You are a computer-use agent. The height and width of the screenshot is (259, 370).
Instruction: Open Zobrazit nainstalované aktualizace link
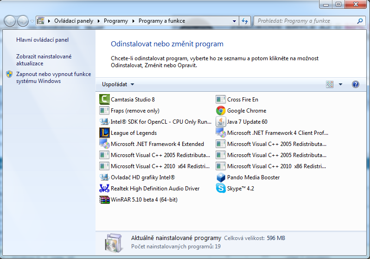point(44,60)
